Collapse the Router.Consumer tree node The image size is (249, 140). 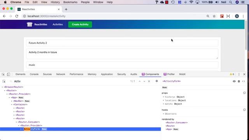pyautogui.click(x=16, y=122)
